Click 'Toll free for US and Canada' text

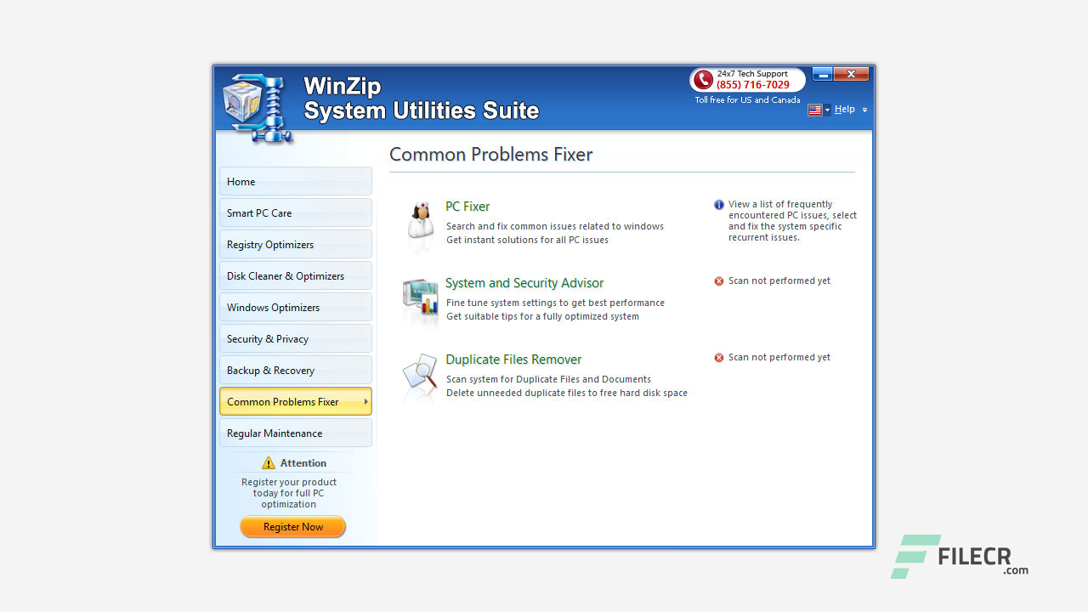click(748, 100)
